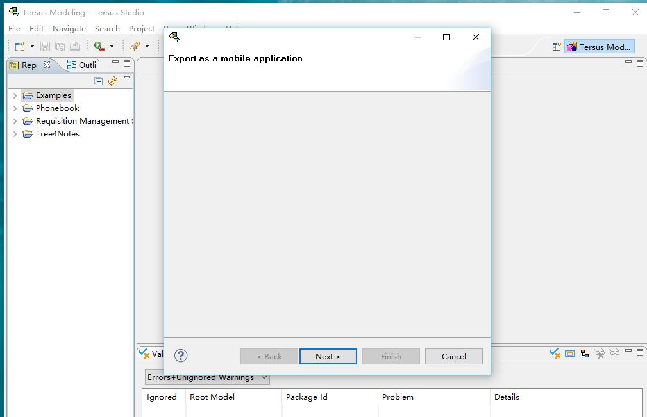647x417 pixels.
Task: Open the Errors+Unignored Warnings dropdown
Action: [x=207, y=377]
